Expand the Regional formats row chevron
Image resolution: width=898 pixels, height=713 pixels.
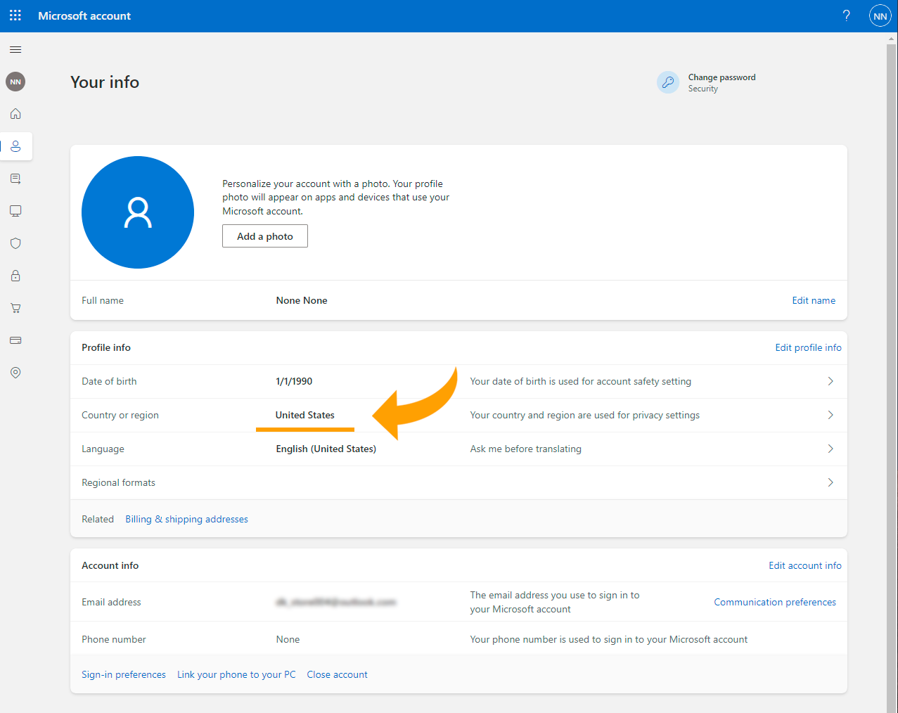[830, 482]
